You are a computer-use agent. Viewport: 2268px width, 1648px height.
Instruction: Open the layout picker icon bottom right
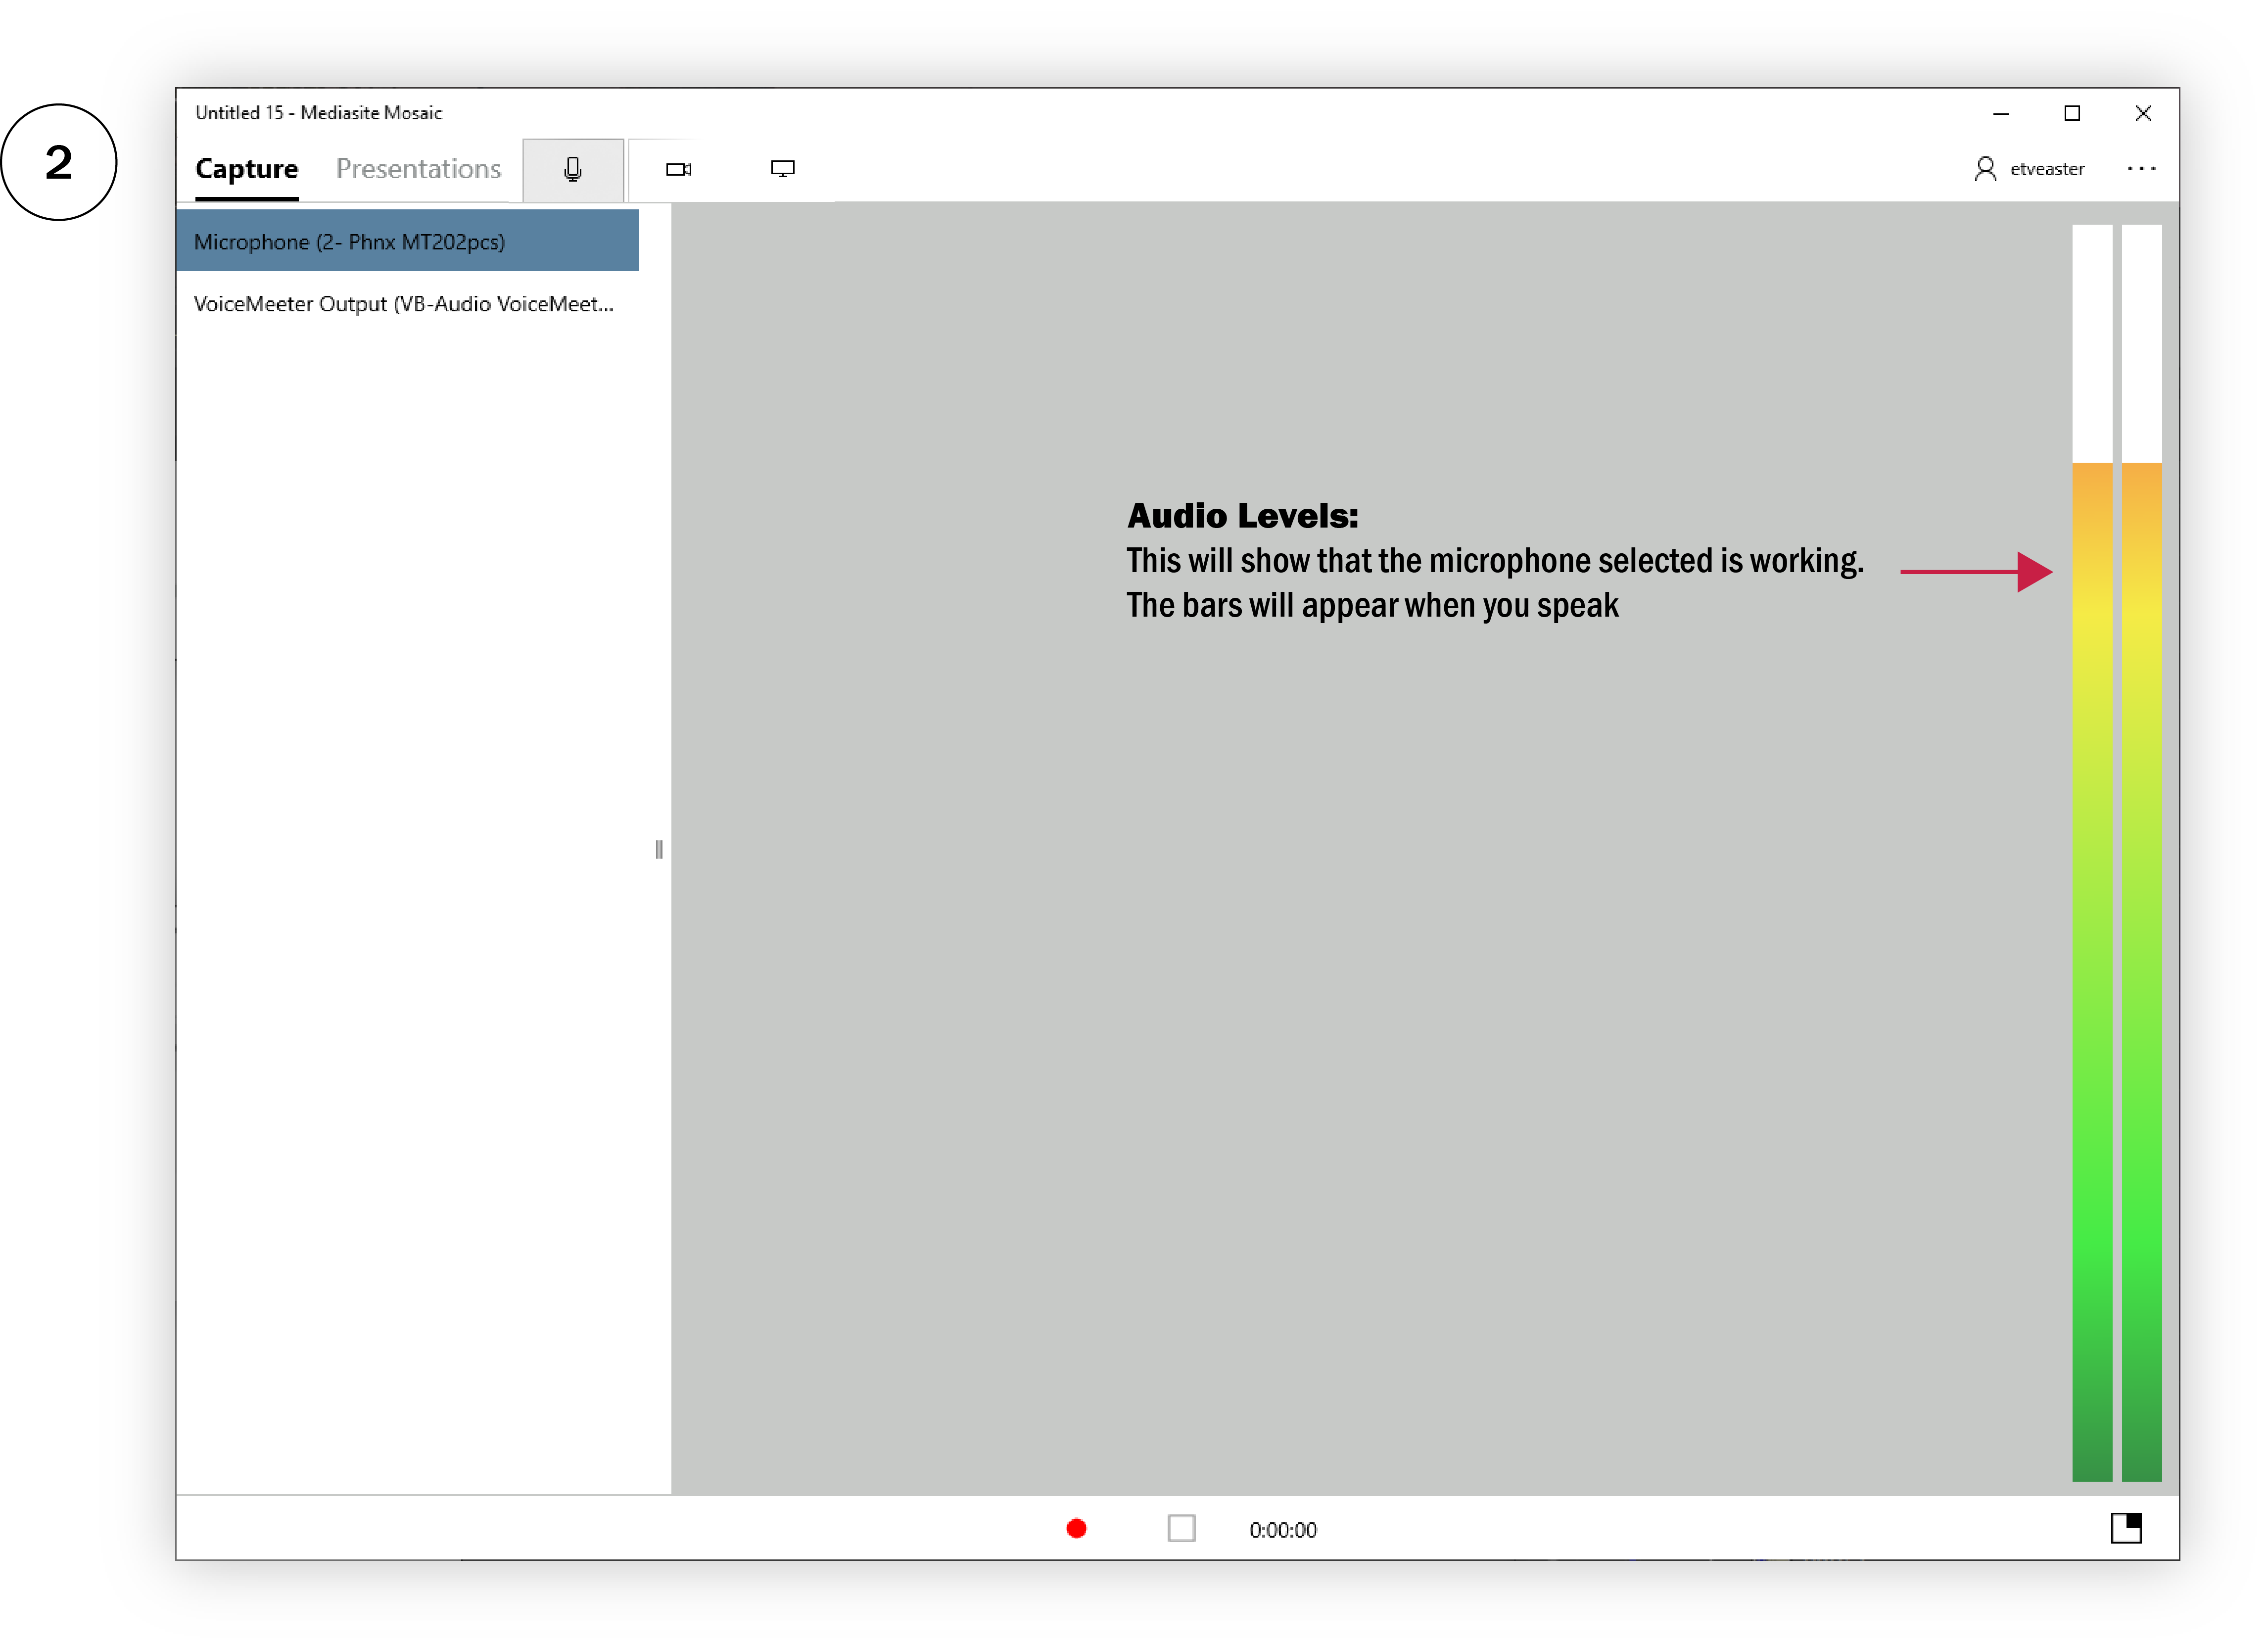pos(2125,1527)
